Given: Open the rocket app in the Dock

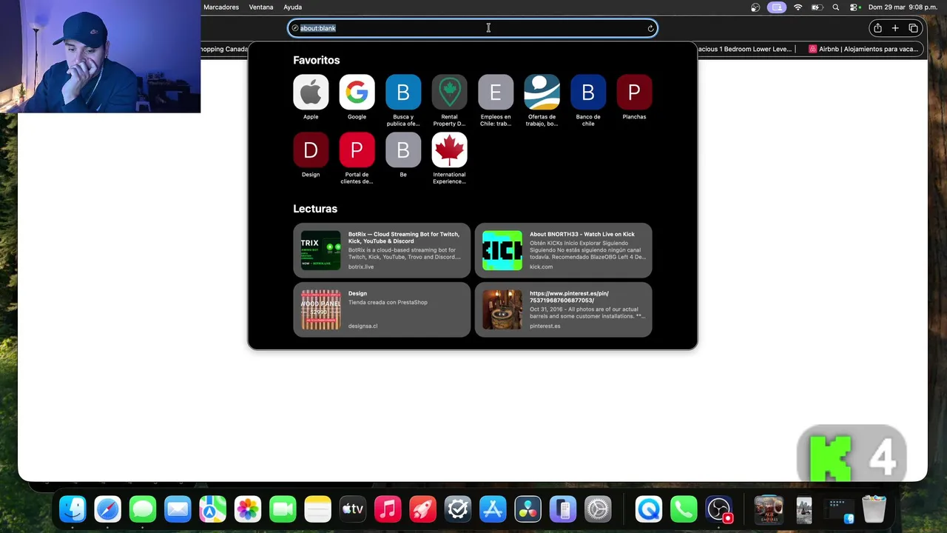Looking at the screenshot, I should (x=422, y=509).
